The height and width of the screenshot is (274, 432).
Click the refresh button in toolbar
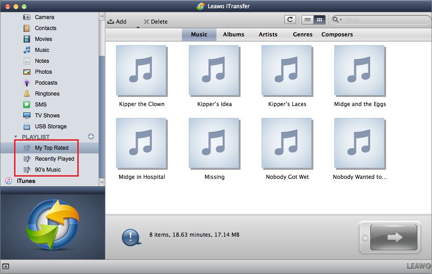[290, 20]
